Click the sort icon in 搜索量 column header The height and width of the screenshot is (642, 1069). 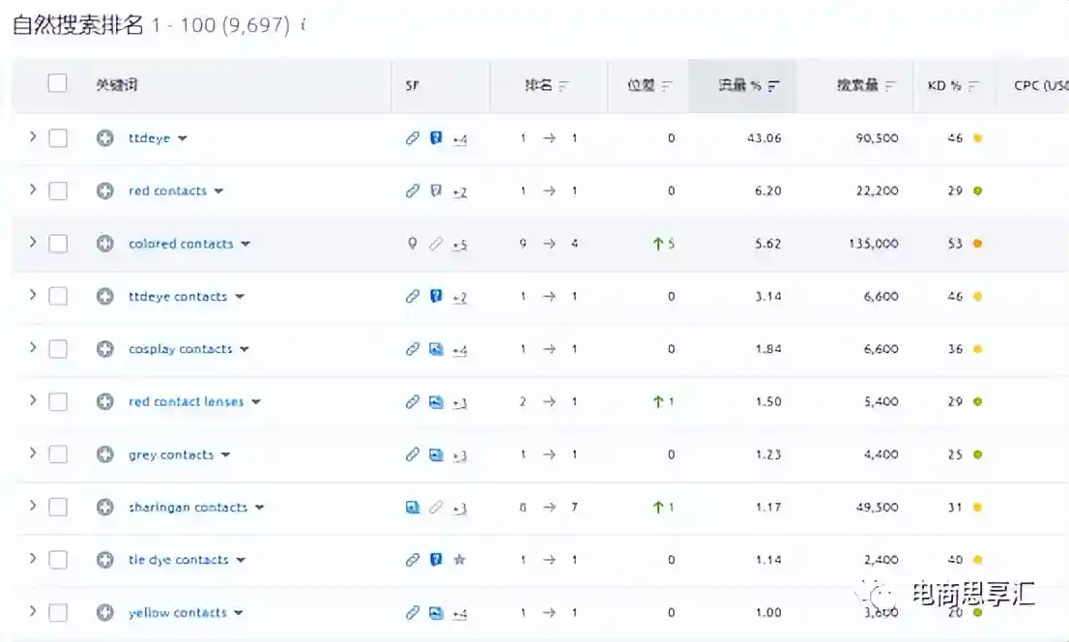pos(891,86)
